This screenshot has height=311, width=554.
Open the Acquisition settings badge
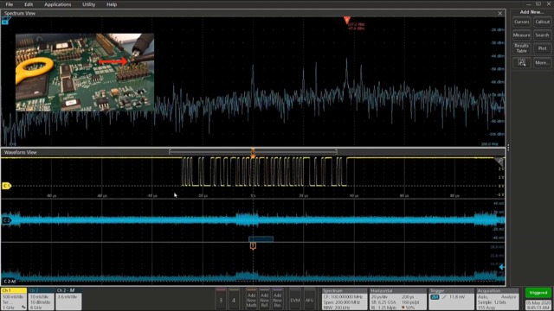point(498,299)
